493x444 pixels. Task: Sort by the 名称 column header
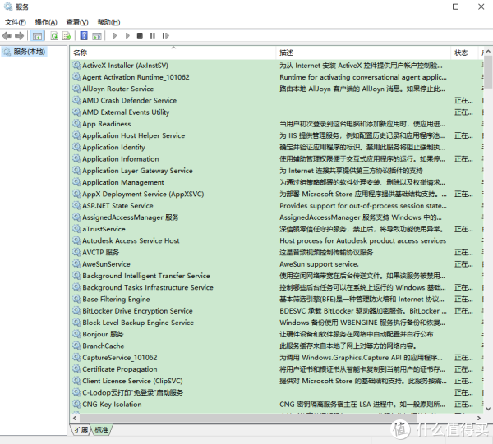(80, 53)
